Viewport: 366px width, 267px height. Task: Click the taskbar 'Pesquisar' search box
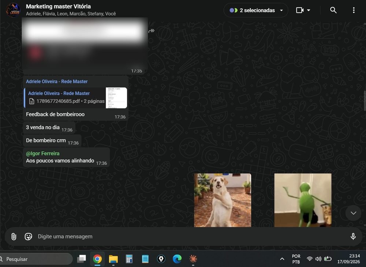[x=36, y=259]
